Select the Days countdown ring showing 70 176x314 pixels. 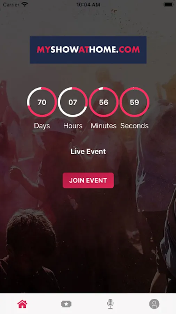pyautogui.click(x=42, y=102)
